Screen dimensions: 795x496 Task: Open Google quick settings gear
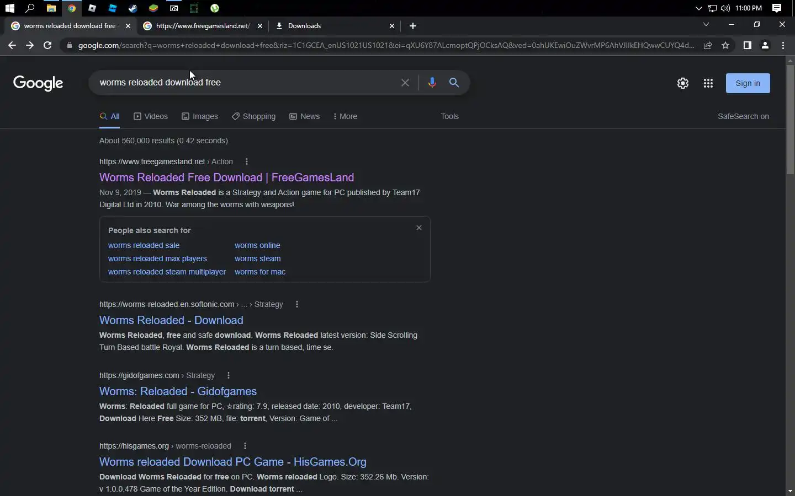pos(683,83)
